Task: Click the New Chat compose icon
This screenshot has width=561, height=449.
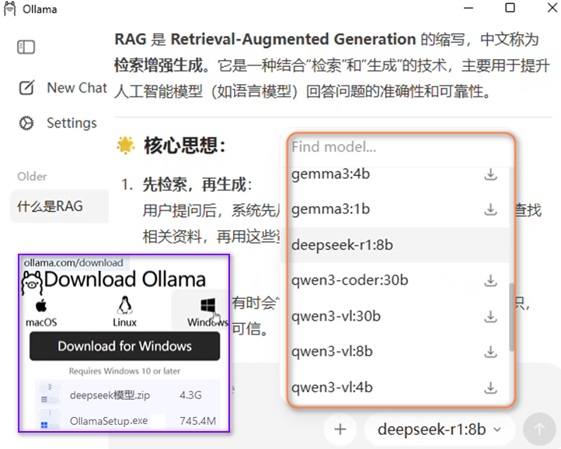Action: point(26,87)
